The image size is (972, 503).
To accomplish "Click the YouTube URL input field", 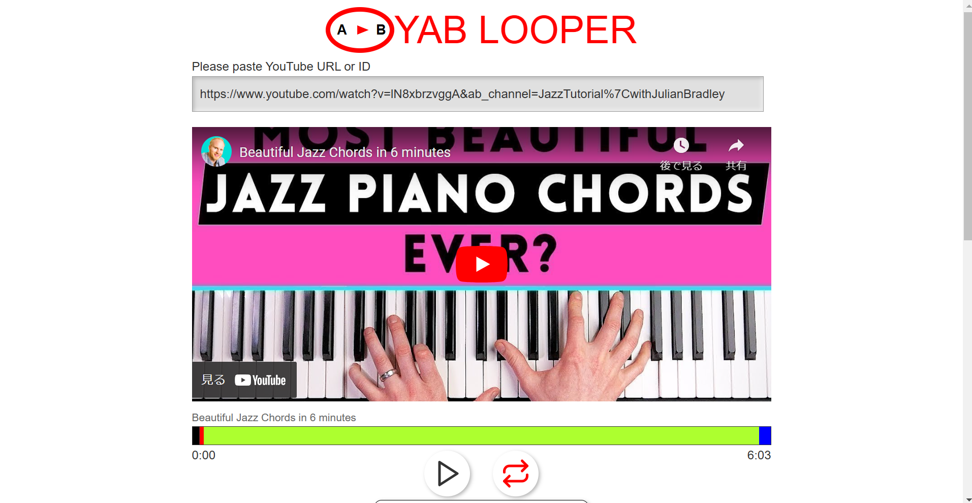I will 478,94.
